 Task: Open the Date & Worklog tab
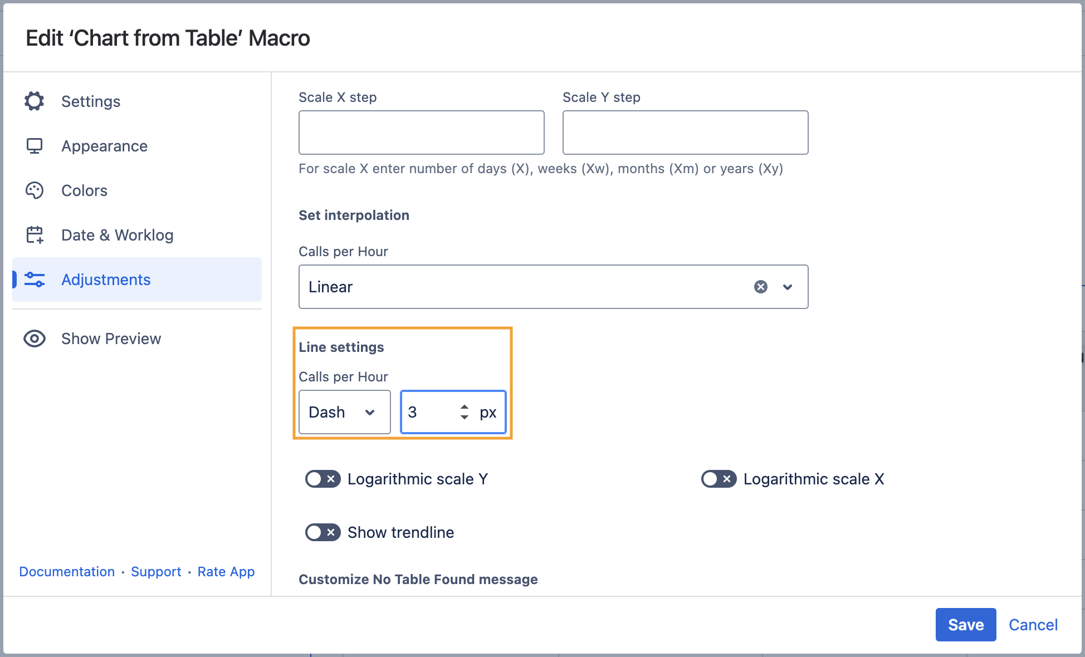click(117, 235)
